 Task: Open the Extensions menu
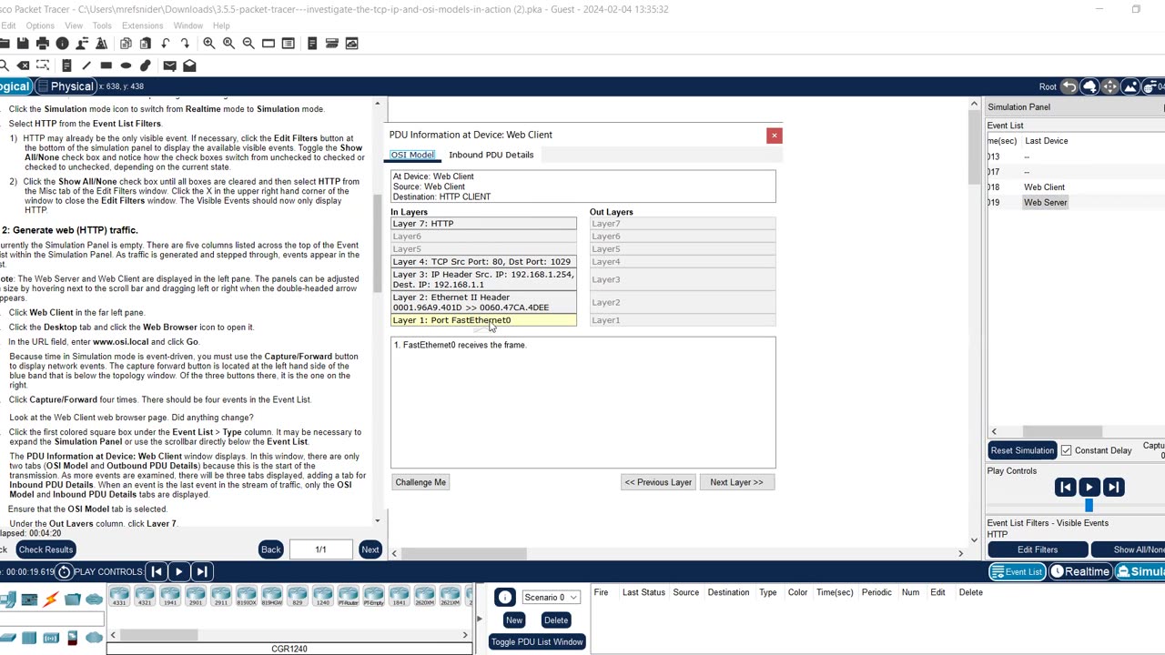(x=142, y=25)
